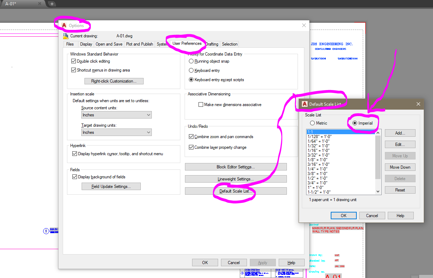Open Lineweight Settings
The image size is (433, 278).
coord(236,179)
